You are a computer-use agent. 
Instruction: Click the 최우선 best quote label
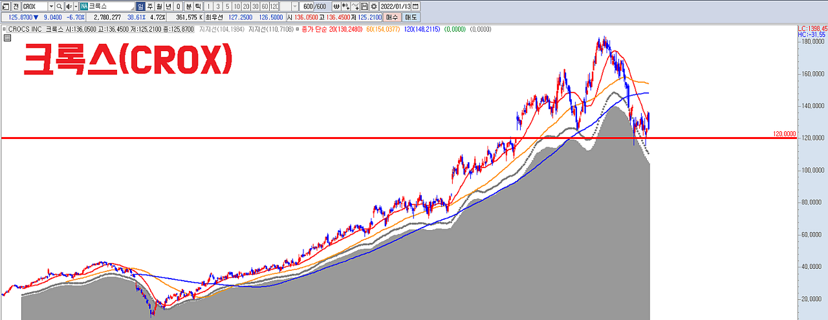click(215, 17)
